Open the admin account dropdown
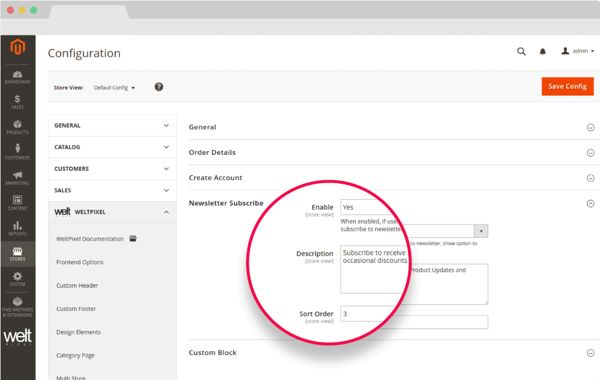The height and width of the screenshot is (380, 600). click(578, 51)
